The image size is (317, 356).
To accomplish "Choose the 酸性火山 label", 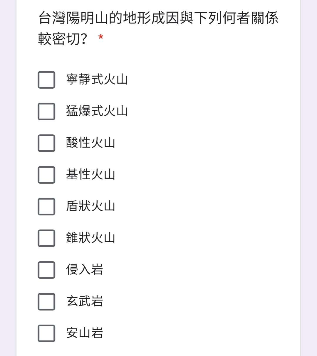I will [90, 143].
